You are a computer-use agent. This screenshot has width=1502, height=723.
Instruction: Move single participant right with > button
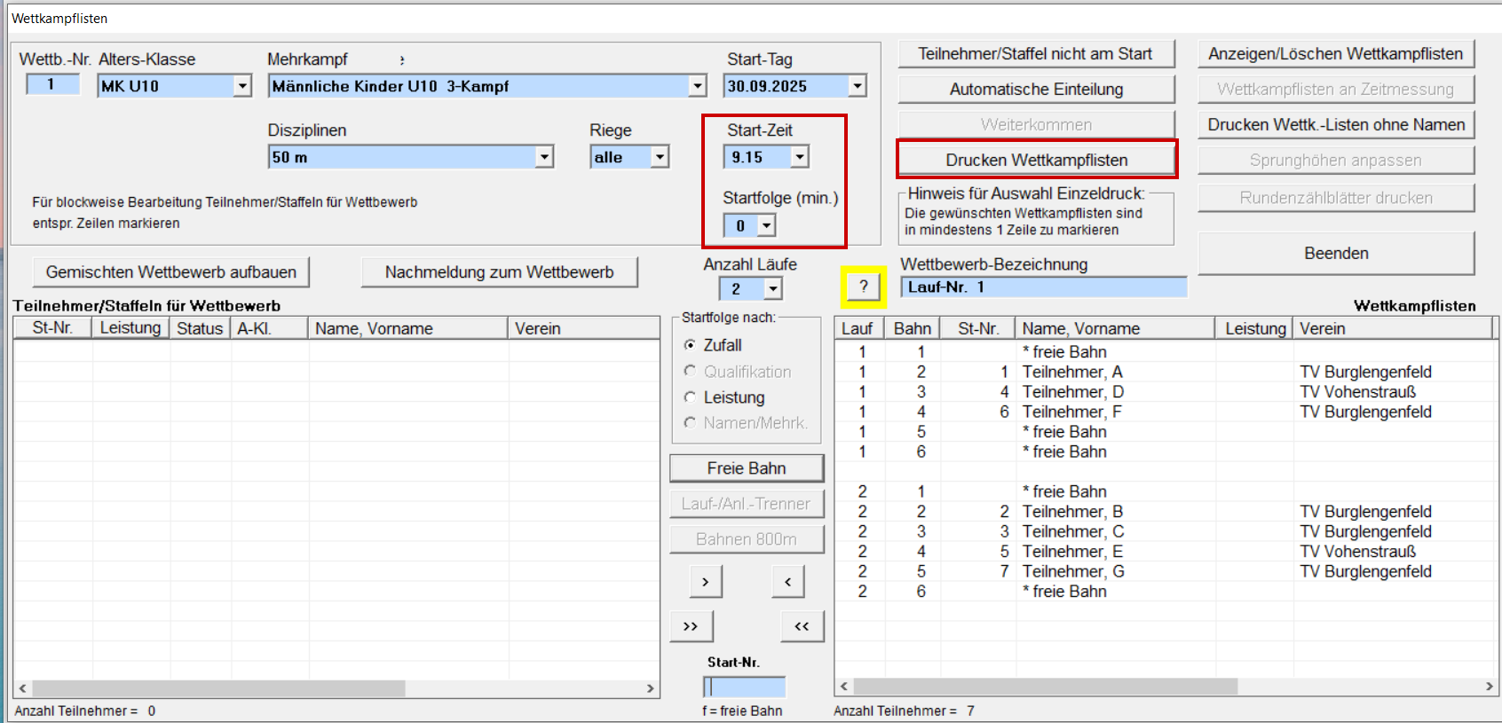point(706,582)
